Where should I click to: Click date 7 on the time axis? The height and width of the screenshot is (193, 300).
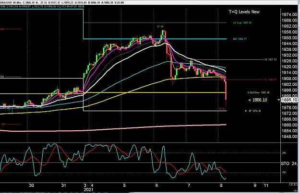click(189, 185)
